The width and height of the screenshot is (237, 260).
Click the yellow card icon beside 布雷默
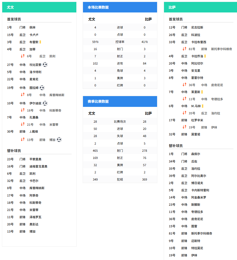(40, 42)
